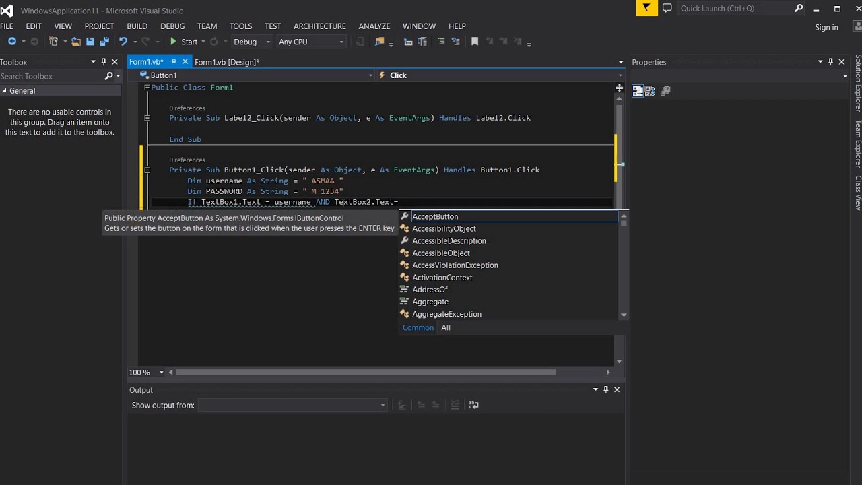Open Property Pages with the wrench icon
This screenshot has width=862, height=485.
click(665, 91)
